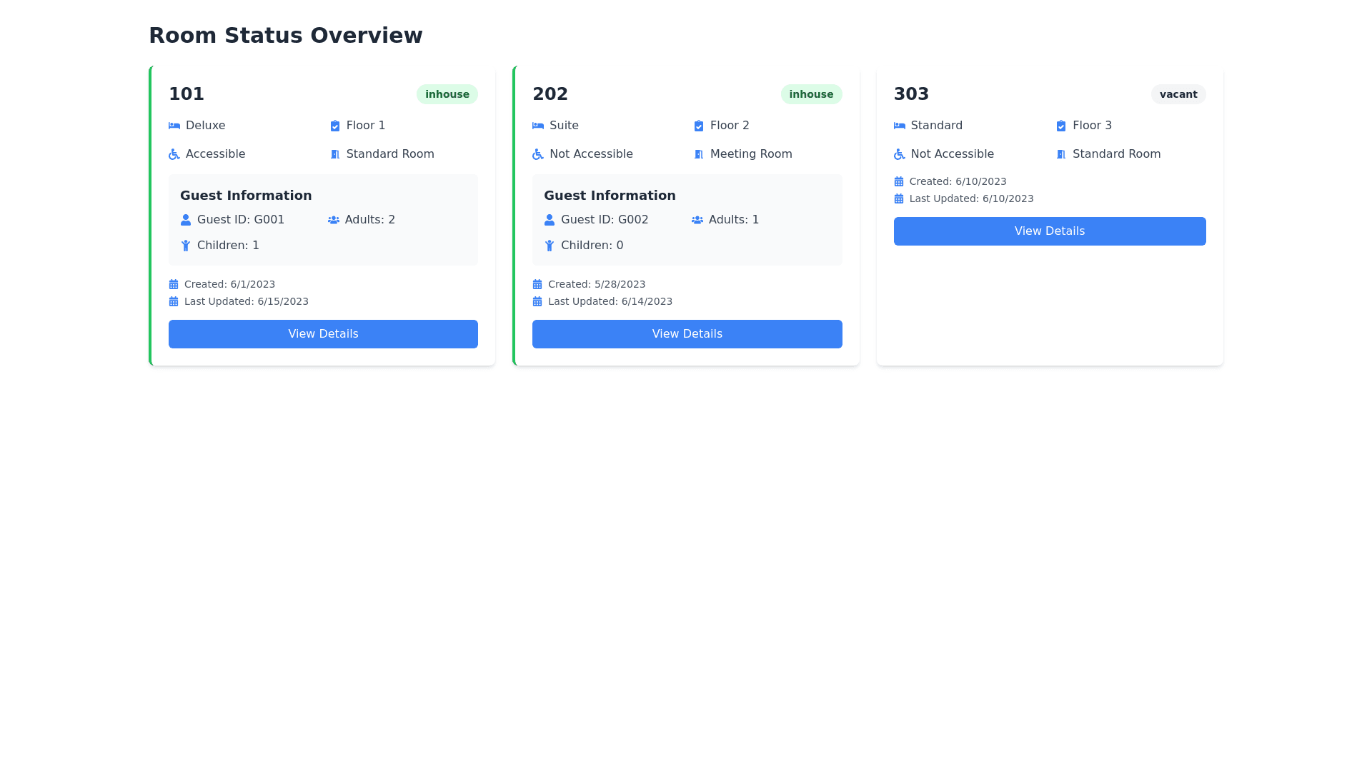Select the room number 303 heading
This screenshot has width=1372, height=771.
click(x=911, y=94)
